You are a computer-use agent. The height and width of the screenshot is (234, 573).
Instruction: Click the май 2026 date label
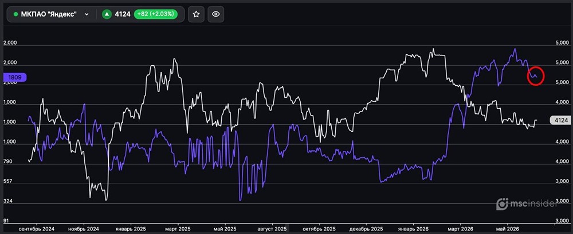[507, 229]
